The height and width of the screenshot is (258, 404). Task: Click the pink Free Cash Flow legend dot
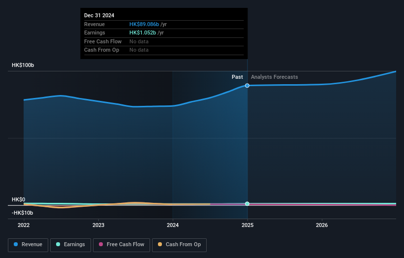[x=101, y=244]
